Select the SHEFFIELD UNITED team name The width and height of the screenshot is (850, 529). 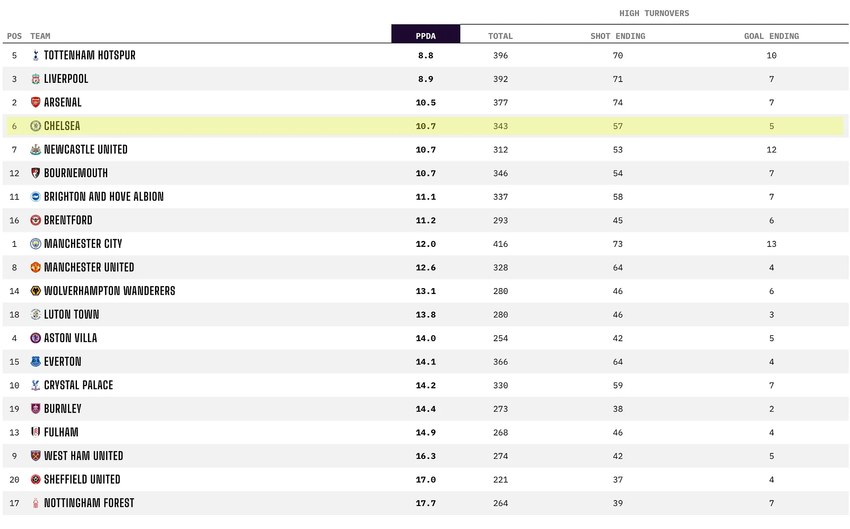(82, 480)
